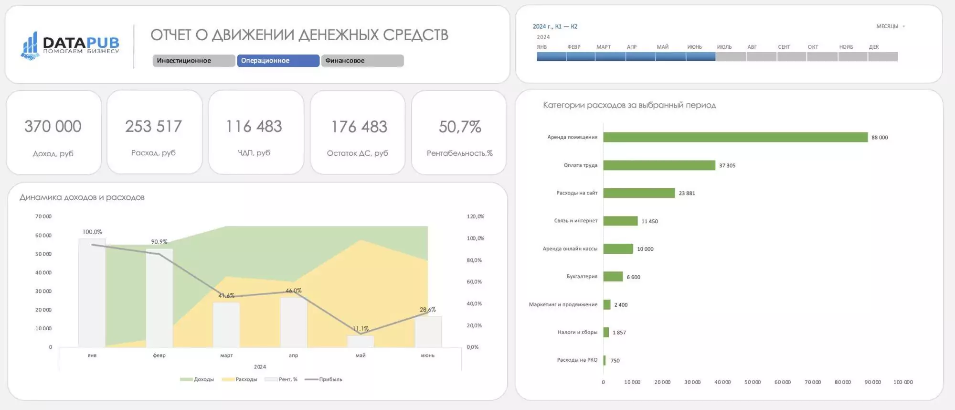
Task: Click the 37 305 data label
Action: click(x=727, y=166)
